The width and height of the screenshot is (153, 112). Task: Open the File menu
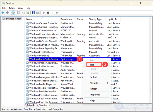[x=4, y=8]
